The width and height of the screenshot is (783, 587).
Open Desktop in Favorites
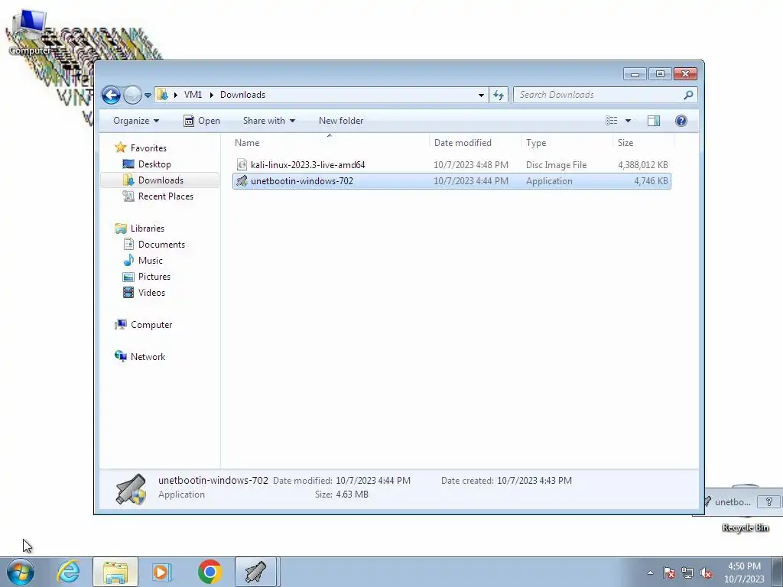click(154, 164)
